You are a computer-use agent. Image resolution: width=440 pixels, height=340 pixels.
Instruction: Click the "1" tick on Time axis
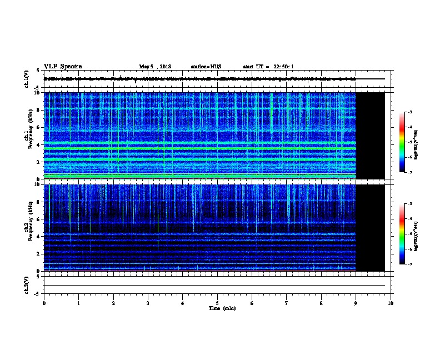pos(78,303)
